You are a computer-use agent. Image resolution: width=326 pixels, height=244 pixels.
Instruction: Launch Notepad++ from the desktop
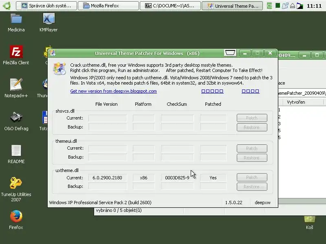tap(16, 88)
